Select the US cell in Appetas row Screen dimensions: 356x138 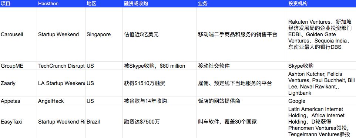(104, 101)
